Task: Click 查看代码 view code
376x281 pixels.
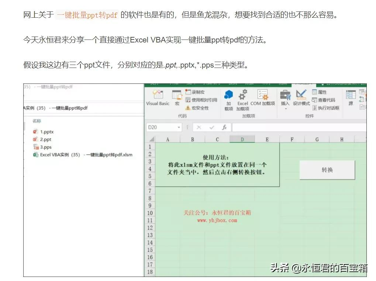Action: click(324, 100)
